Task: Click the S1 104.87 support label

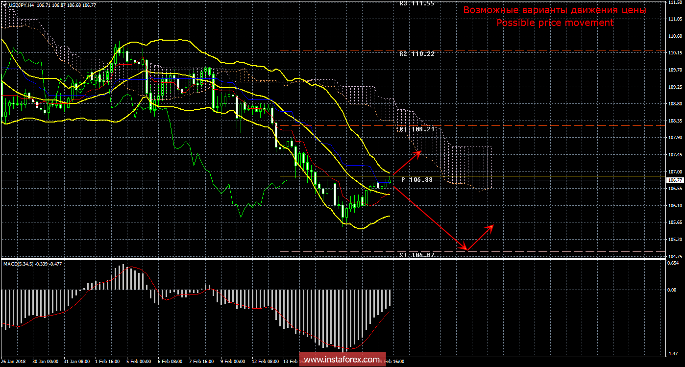Action: click(x=416, y=255)
